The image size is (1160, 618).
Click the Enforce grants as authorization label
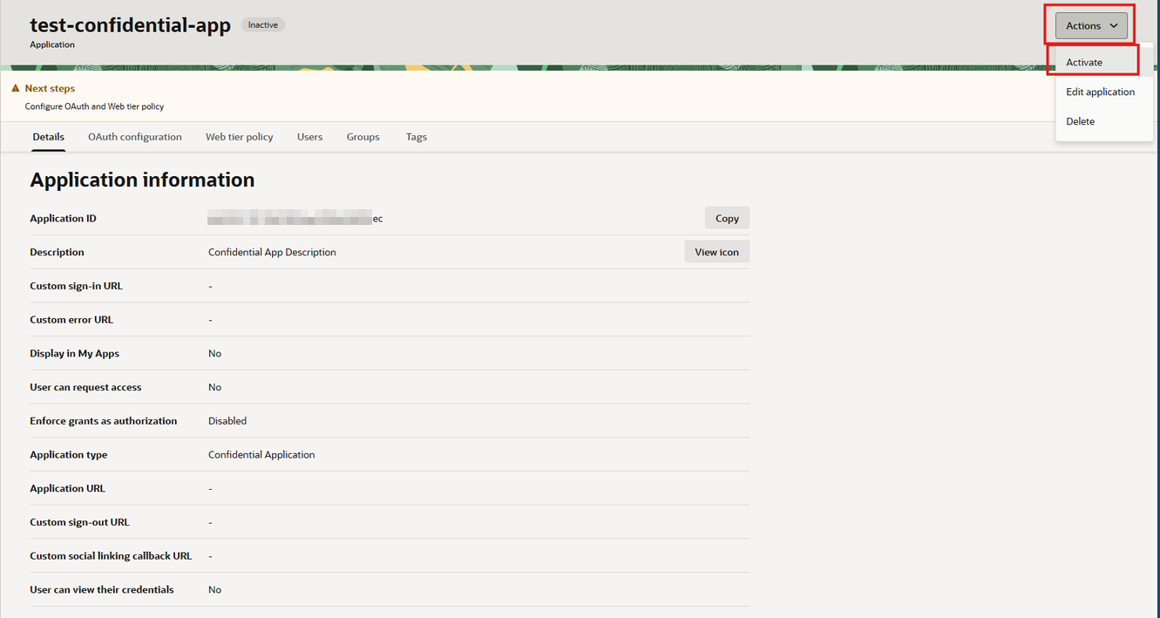pyautogui.click(x=103, y=421)
